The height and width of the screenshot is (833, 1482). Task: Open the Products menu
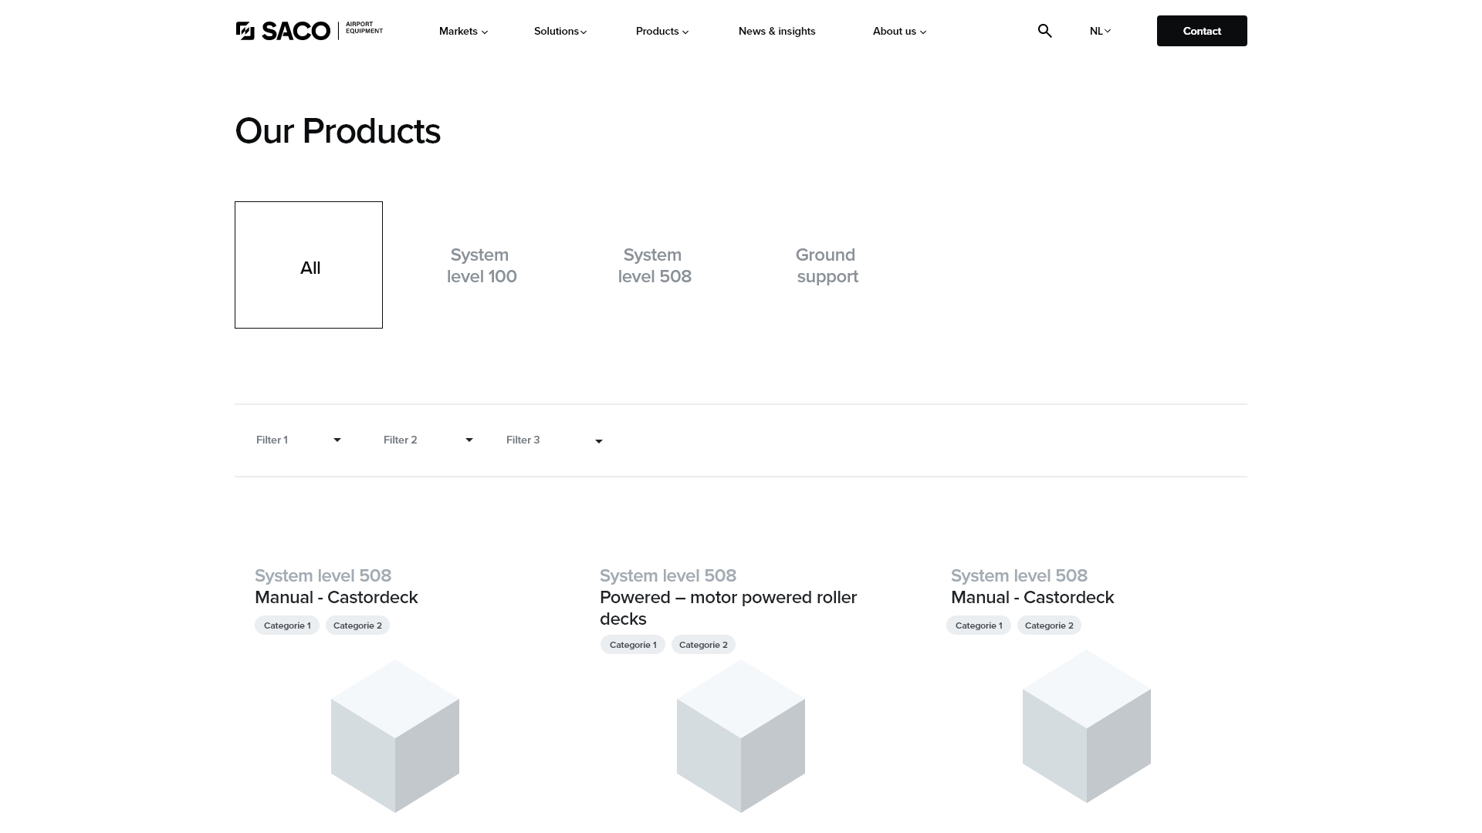point(662,32)
